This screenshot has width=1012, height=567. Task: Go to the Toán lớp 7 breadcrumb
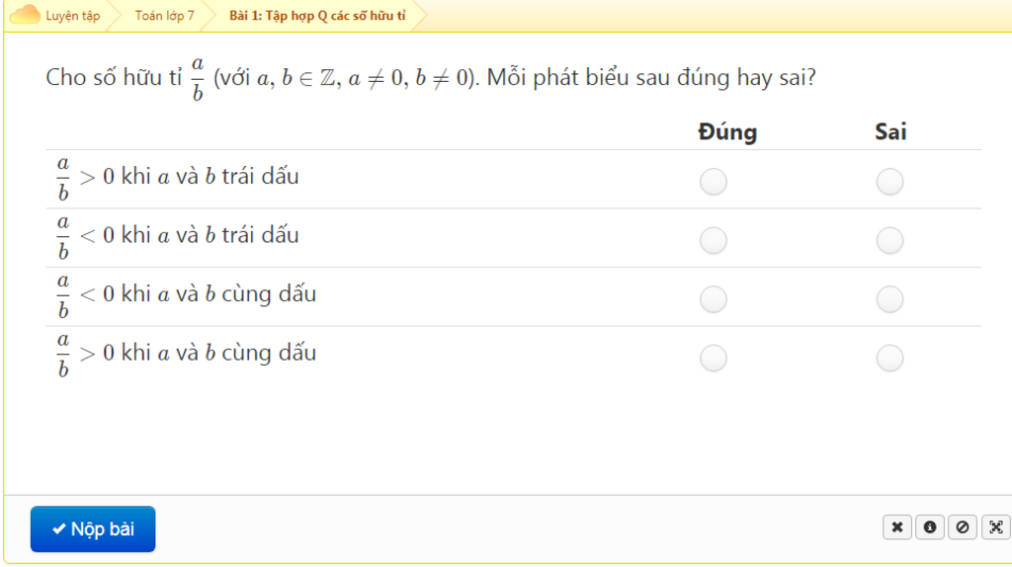(165, 16)
